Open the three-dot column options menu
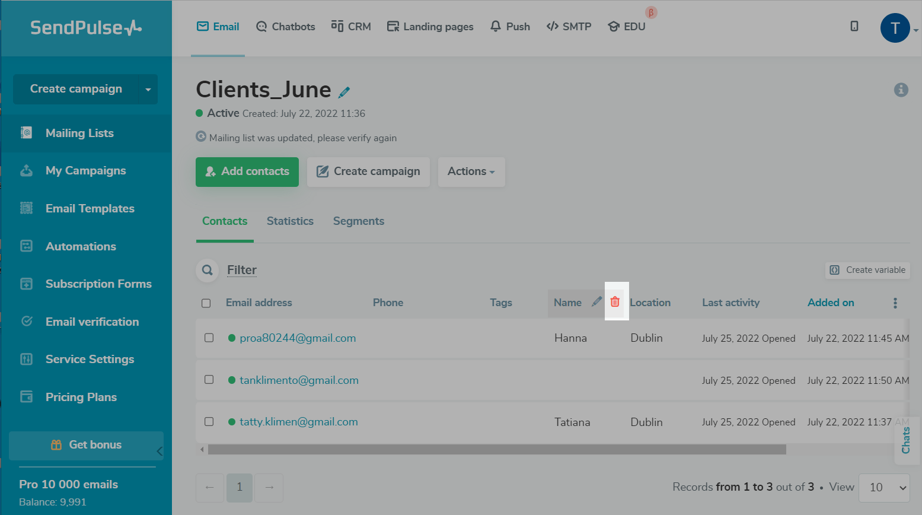 click(895, 303)
